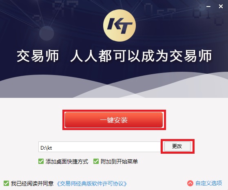Image resolution: width=228 pixels, height=190 pixels.
Task: Uncheck the 添加桌面快捷方式 checkbox
Action: (41, 161)
